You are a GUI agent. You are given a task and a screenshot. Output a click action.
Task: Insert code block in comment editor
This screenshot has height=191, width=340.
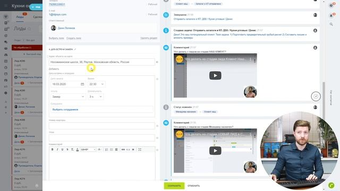(128, 150)
